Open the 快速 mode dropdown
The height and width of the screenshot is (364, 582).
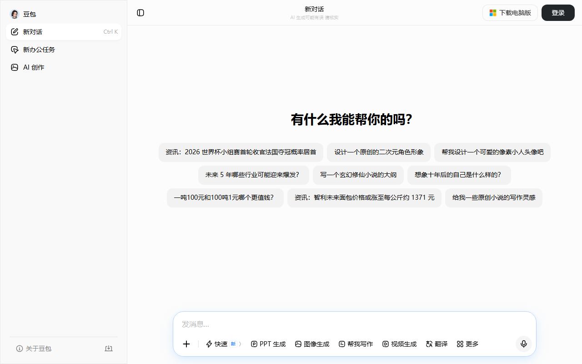tap(224, 344)
